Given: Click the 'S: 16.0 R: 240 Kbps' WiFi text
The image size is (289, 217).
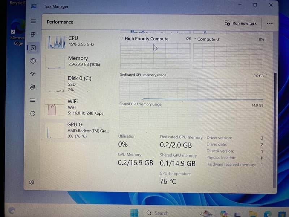Looking at the screenshot, I should [x=85, y=113].
